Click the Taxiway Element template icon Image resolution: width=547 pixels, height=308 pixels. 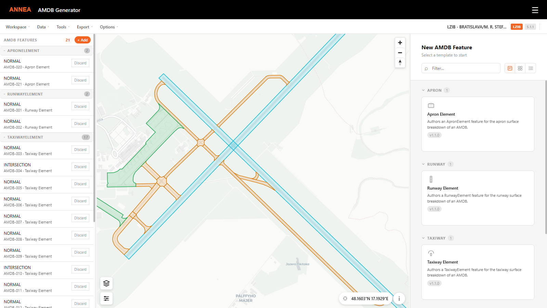pyautogui.click(x=431, y=253)
